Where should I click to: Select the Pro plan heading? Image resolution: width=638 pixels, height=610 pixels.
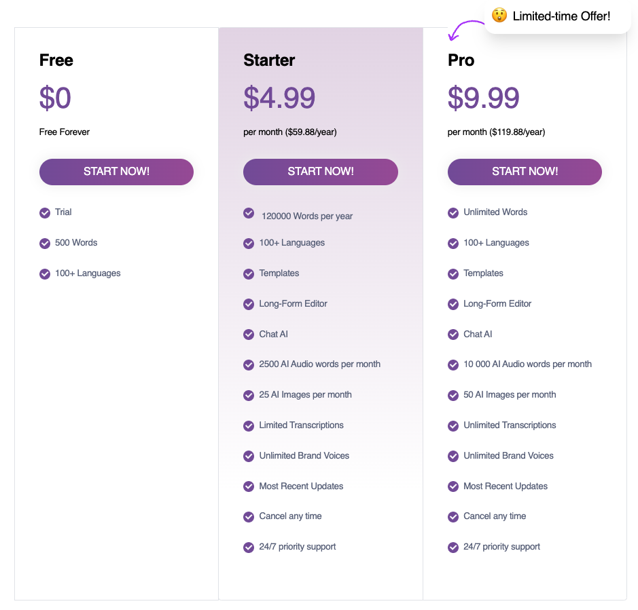coord(461,60)
